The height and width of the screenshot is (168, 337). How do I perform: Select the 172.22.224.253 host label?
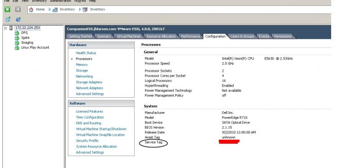(27, 28)
